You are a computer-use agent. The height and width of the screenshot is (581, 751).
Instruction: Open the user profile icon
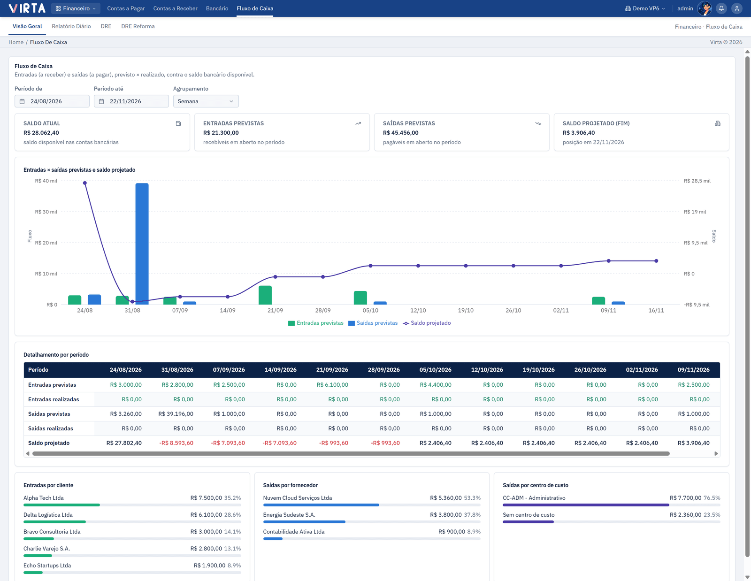coord(737,8)
